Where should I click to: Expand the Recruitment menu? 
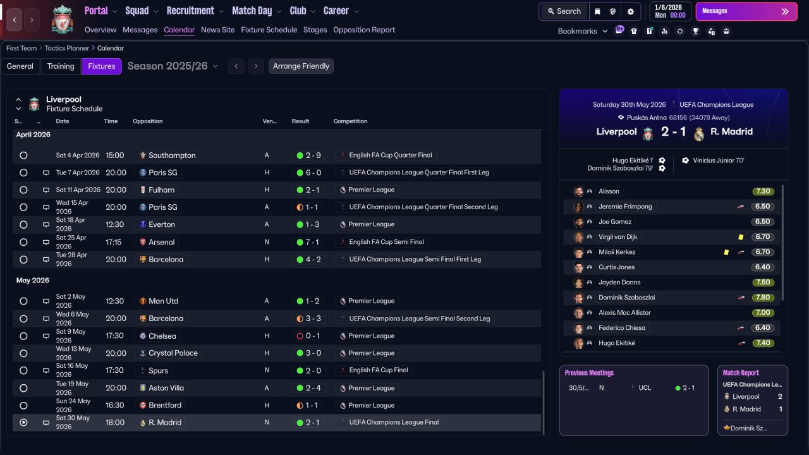click(195, 11)
